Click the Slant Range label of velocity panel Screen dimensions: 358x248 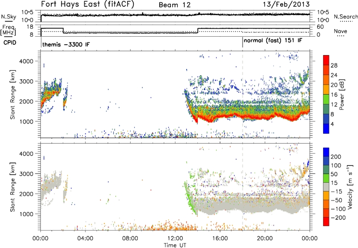point(13,187)
